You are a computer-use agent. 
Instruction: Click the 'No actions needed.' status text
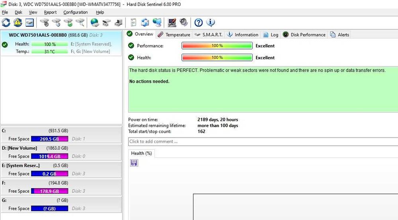(x=149, y=82)
